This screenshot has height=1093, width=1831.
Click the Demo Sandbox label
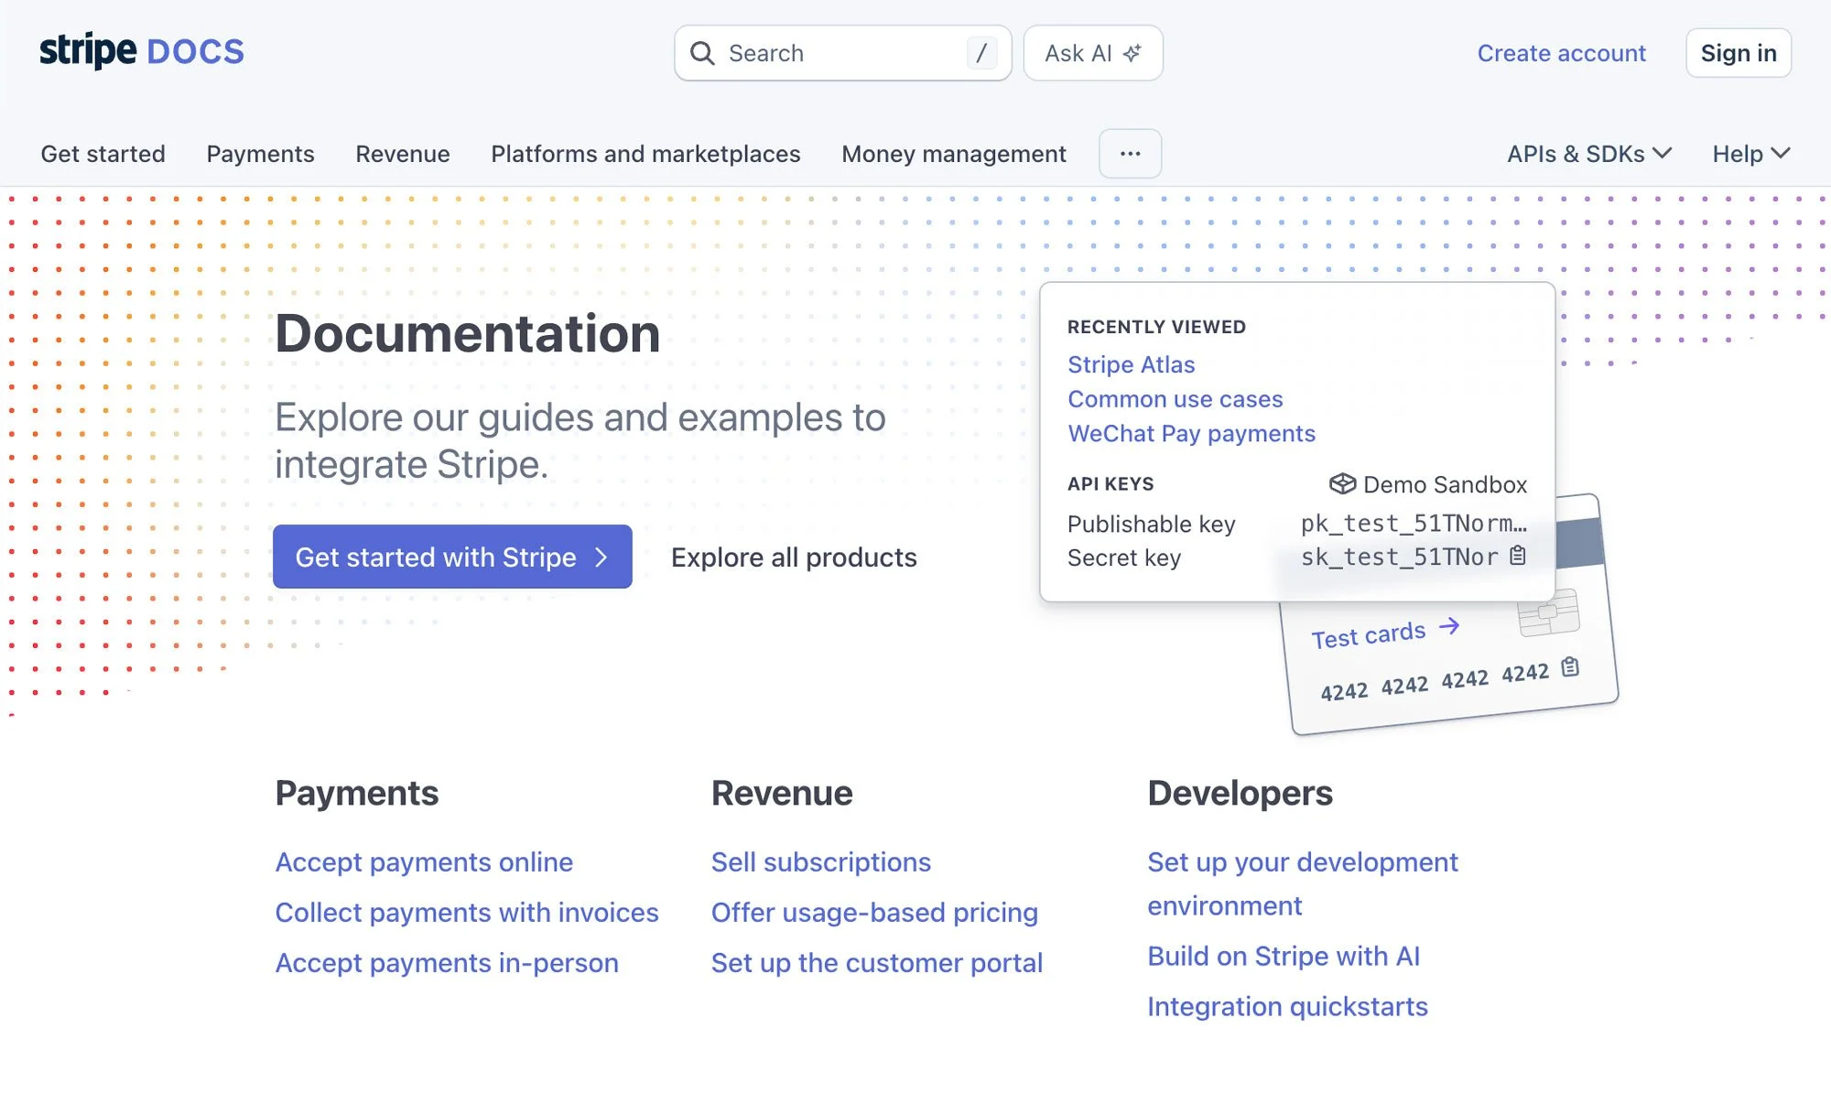pos(1445,484)
